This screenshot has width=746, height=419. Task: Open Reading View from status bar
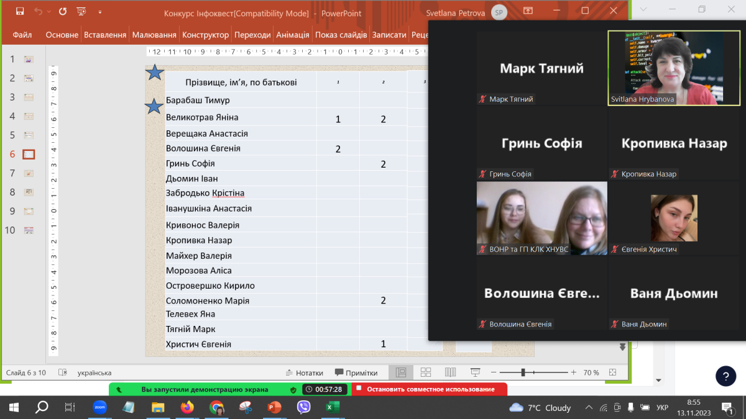tap(451, 372)
